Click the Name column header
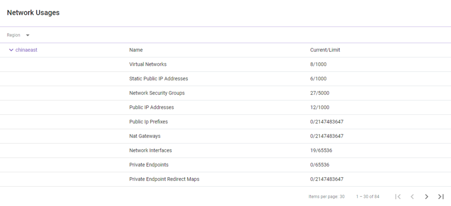The width and height of the screenshot is (451, 206). coord(136,50)
